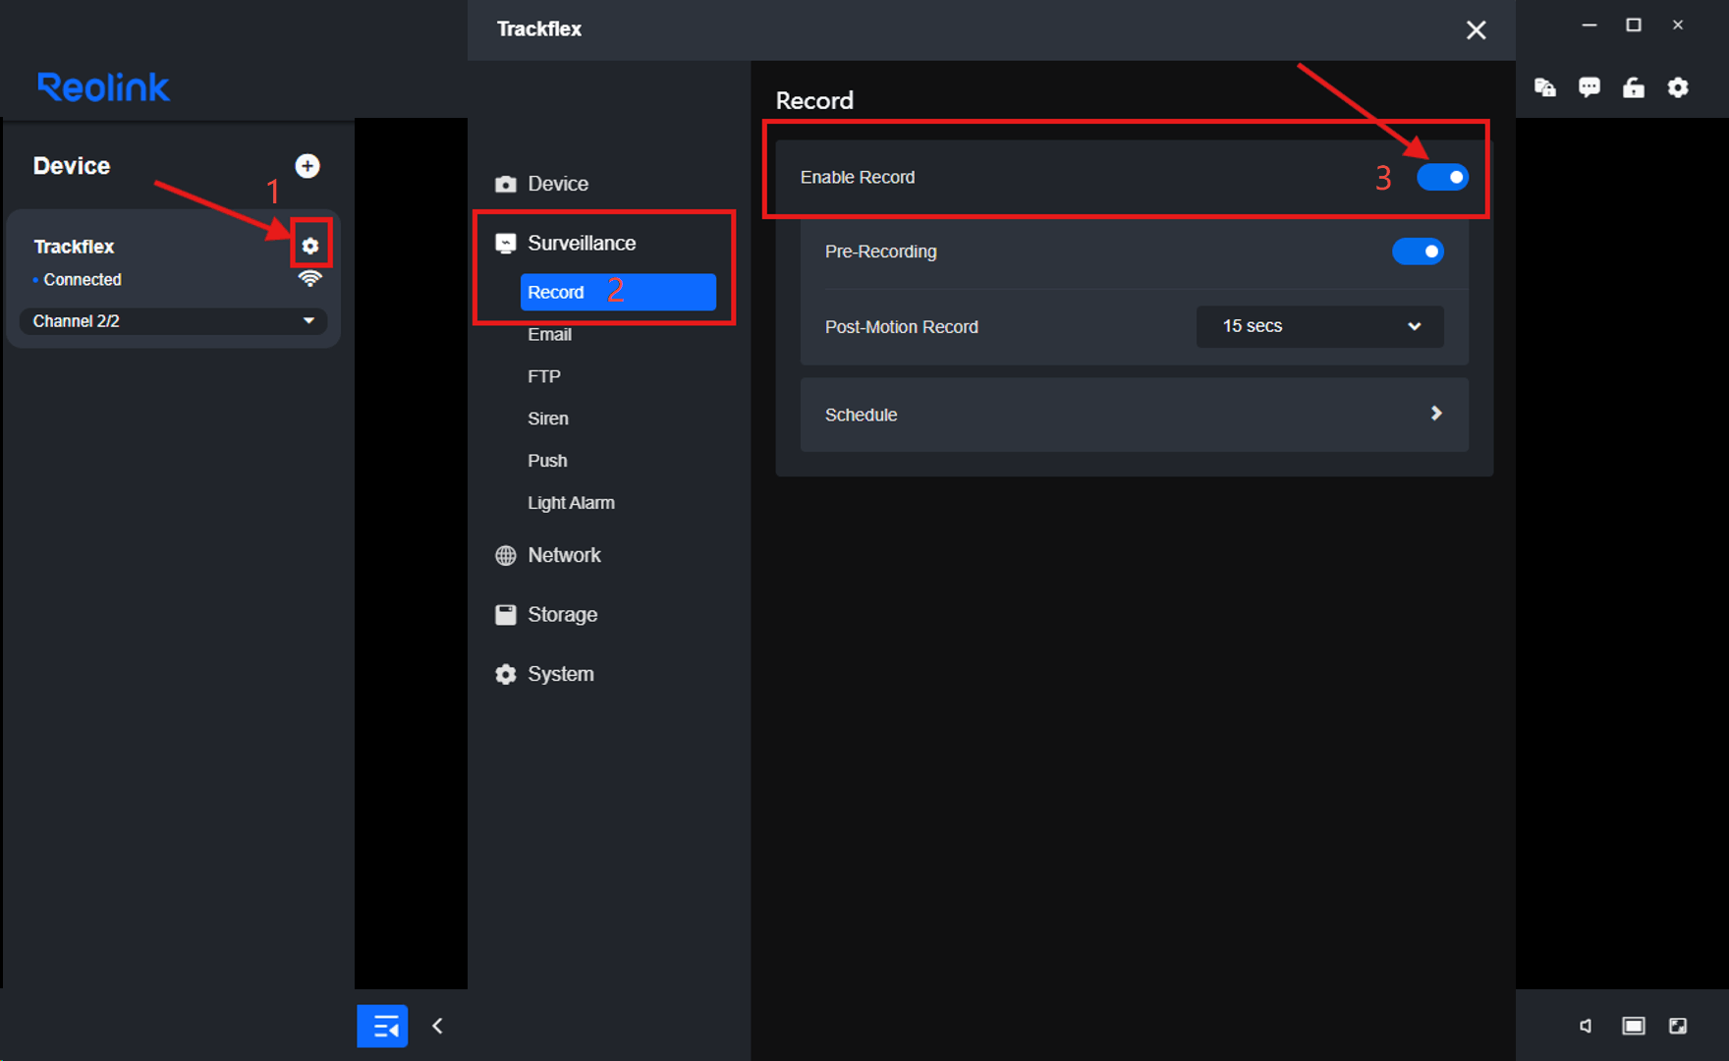The width and height of the screenshot is (1729, 1061).
Task: Click the Connected status text
Action: point(83,280)
